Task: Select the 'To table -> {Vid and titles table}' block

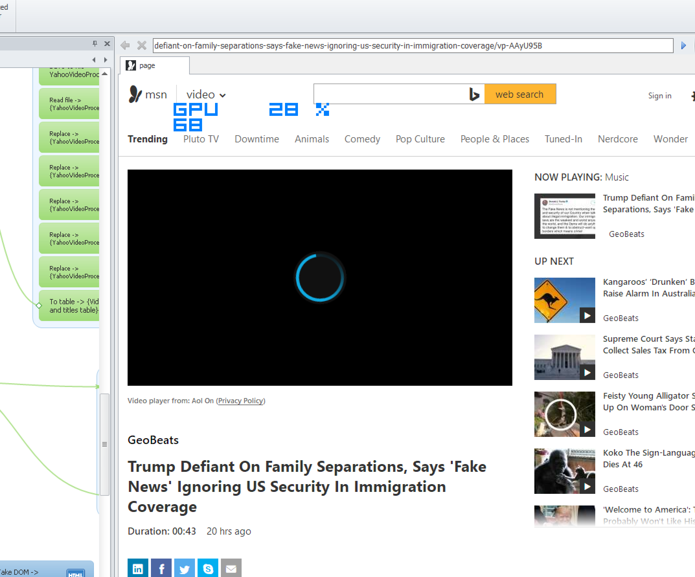Action: [69, 305]
